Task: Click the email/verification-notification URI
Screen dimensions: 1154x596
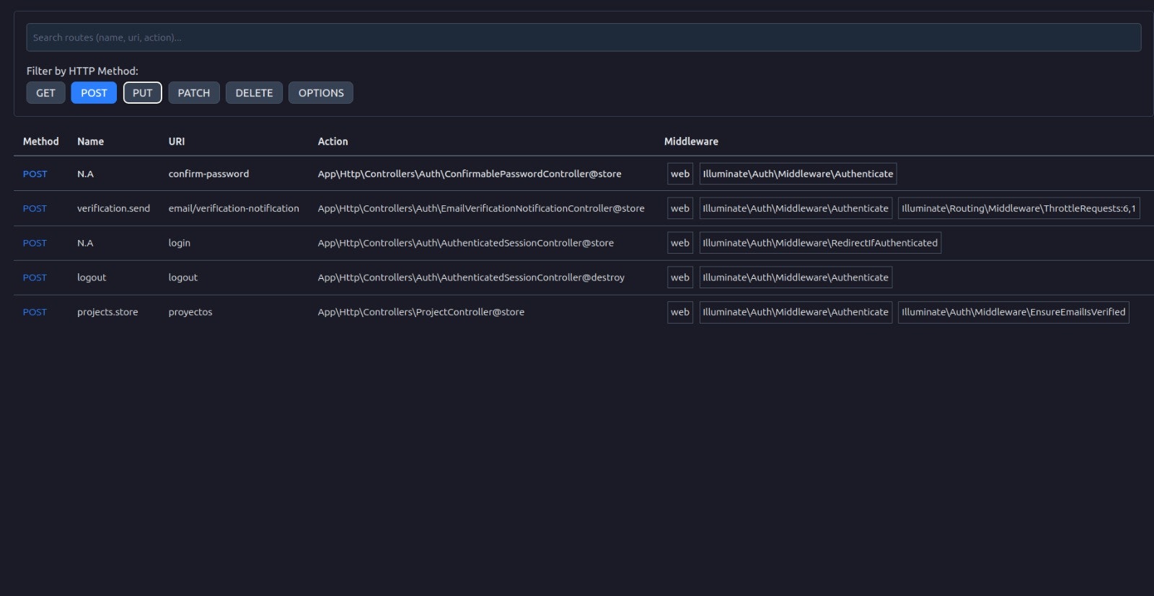Action: [234, 208]
